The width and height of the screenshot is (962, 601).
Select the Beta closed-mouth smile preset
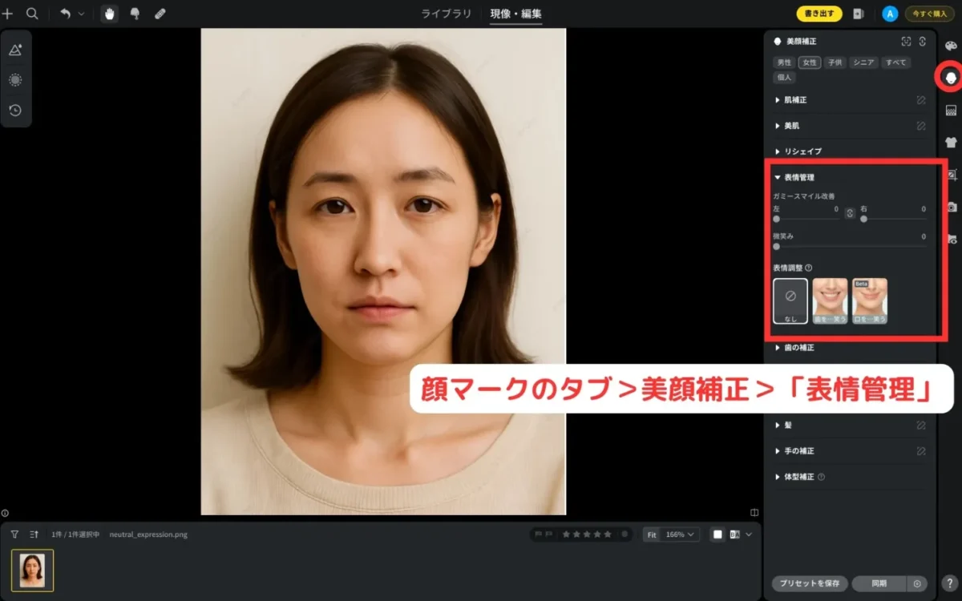tap(870, 300)
